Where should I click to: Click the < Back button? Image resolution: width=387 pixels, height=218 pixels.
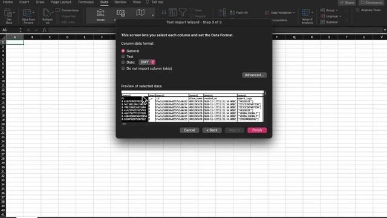pos(212,130)
